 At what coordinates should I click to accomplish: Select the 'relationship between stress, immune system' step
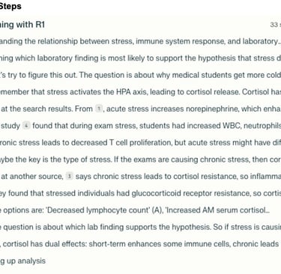pos(140,41)
